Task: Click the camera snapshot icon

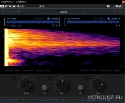Action: click(108, 6)
